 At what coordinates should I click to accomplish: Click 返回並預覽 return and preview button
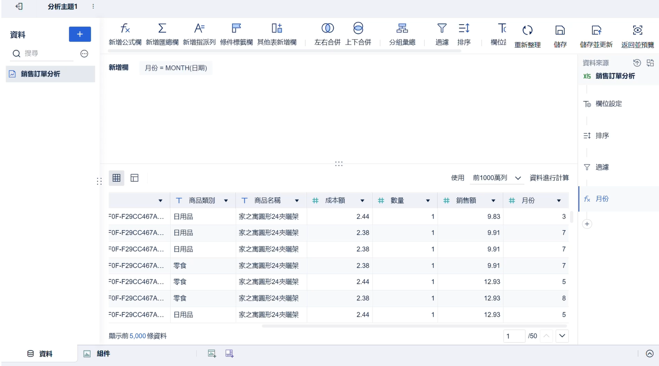pyautogui.click(x=637, y=36)
